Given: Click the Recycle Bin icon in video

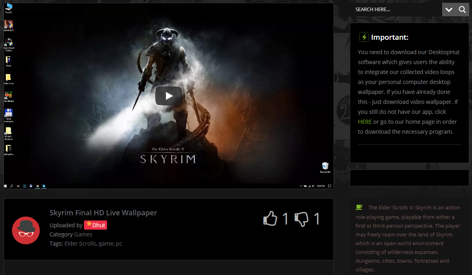Looking at the screenshot, I should [325, 166].
